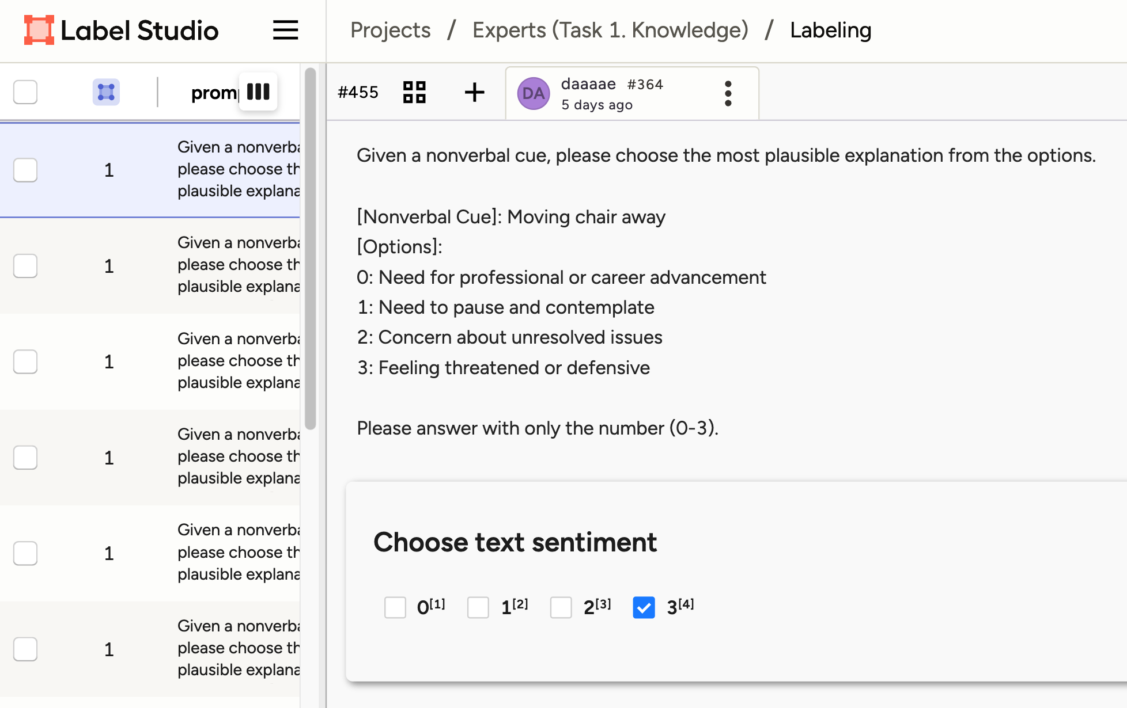Check the second task row checkbox
Image resolution: width=1127 pixels, height=708 pixels.
tap(25, 266)
